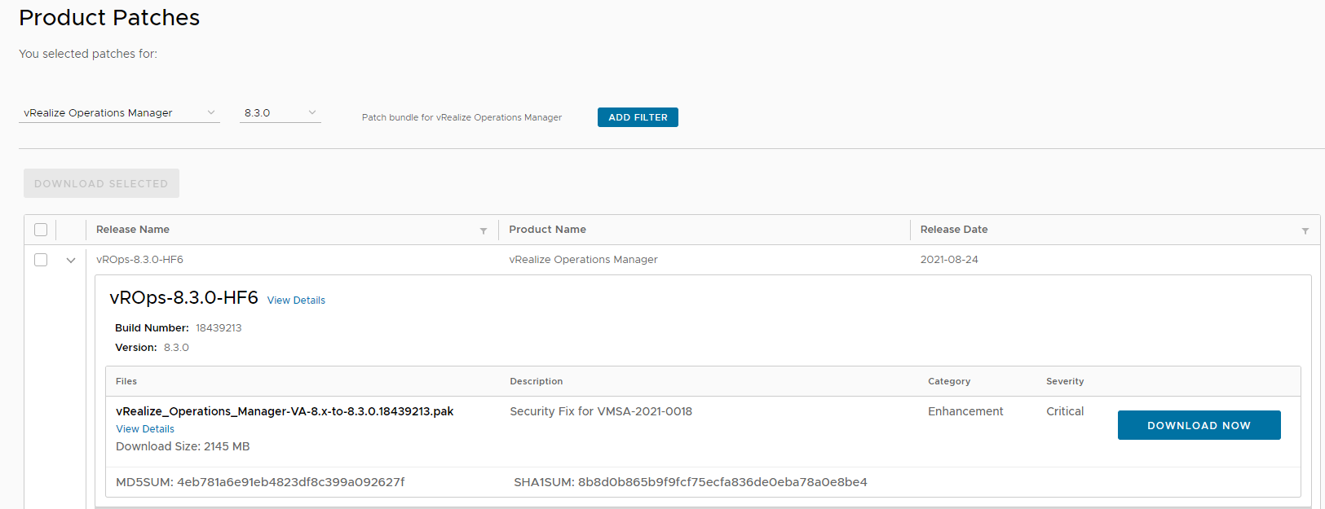Tick the checkbox for vROps-8.3.0-HF6 row
This screenshot has width=1325, height=509.
41,260
